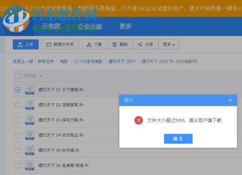Viewport: 242px width, 175px height.
Task: Navigate to 镖行天下 2007 breadcrumb
Action: coord(122,62)
